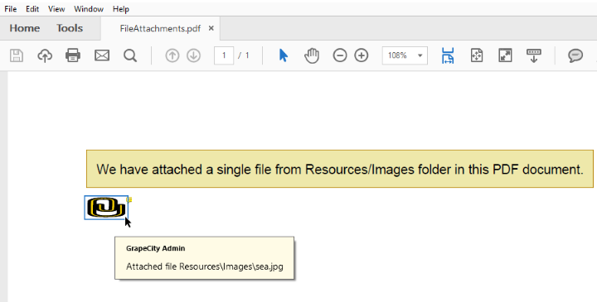The width and height of the screenshot is (597, 302).
Task: Click the page number field
Action: point(224,55)
